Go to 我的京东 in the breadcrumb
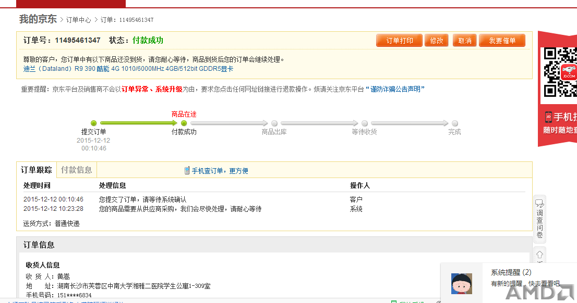 pos(38,19)
